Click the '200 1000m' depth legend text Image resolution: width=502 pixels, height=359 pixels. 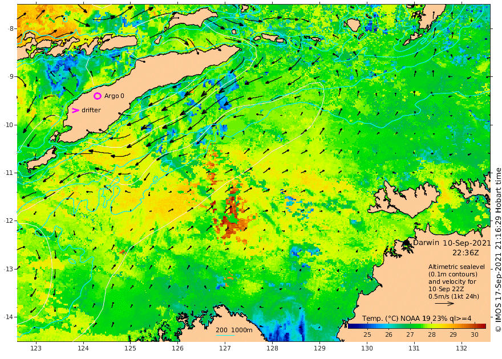(x=234, y=330)
